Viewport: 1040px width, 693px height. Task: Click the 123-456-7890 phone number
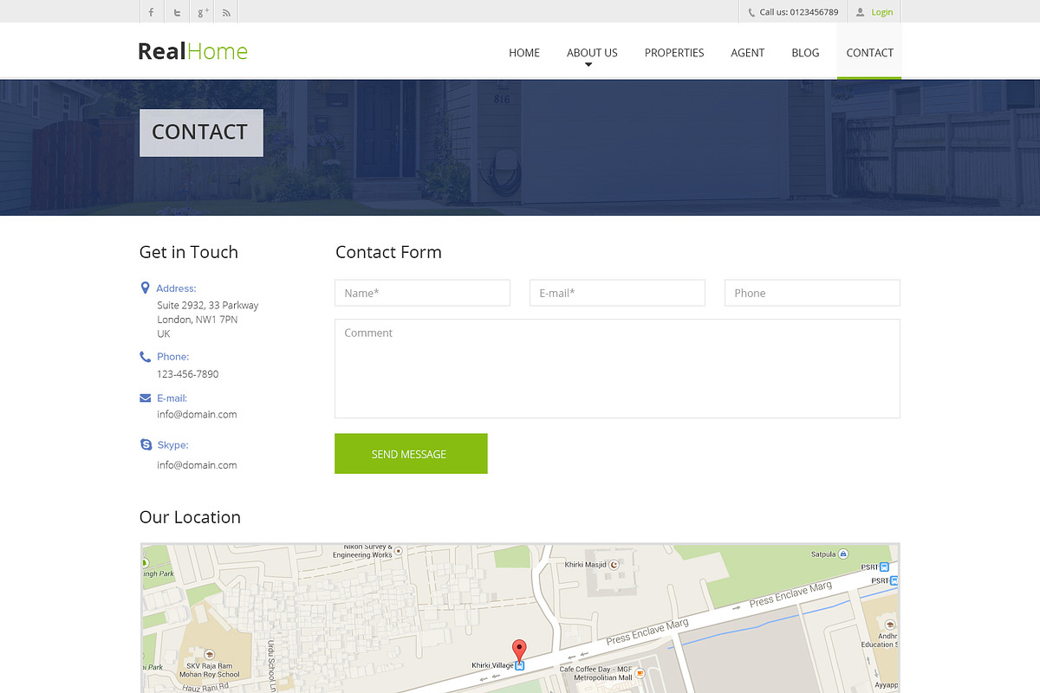point(187,374)
